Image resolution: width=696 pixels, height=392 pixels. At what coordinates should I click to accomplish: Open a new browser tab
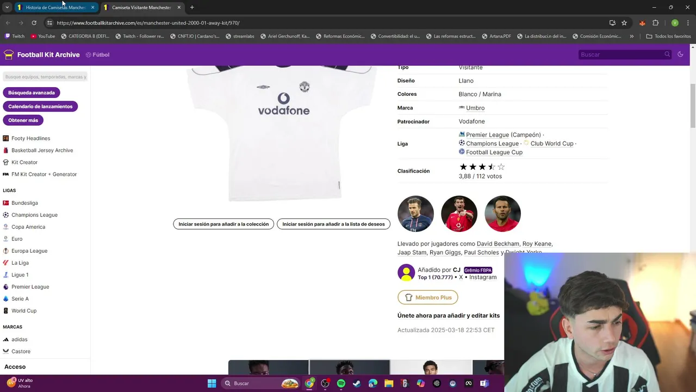tap(192, 7)
